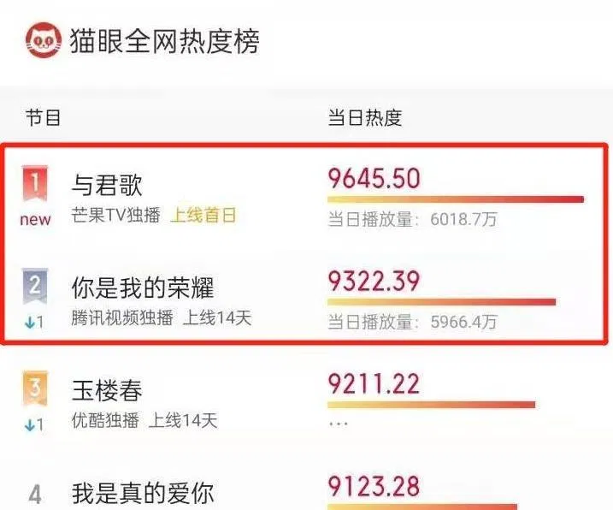The image size is (613, 510).
Task: Open the show 玉楼春
Action: click(107, 391)
